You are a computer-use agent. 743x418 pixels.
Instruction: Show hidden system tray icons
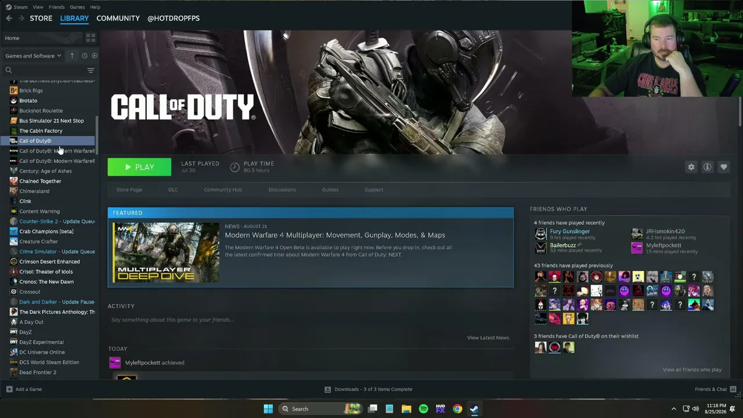coord(673,409)
